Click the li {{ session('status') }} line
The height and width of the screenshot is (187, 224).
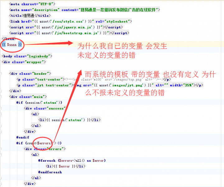click(69, 120)
